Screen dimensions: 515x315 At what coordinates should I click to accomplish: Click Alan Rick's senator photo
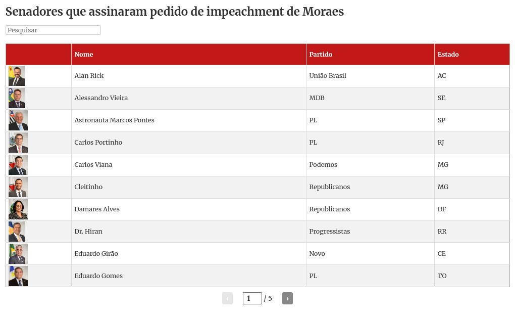[17, 76]
